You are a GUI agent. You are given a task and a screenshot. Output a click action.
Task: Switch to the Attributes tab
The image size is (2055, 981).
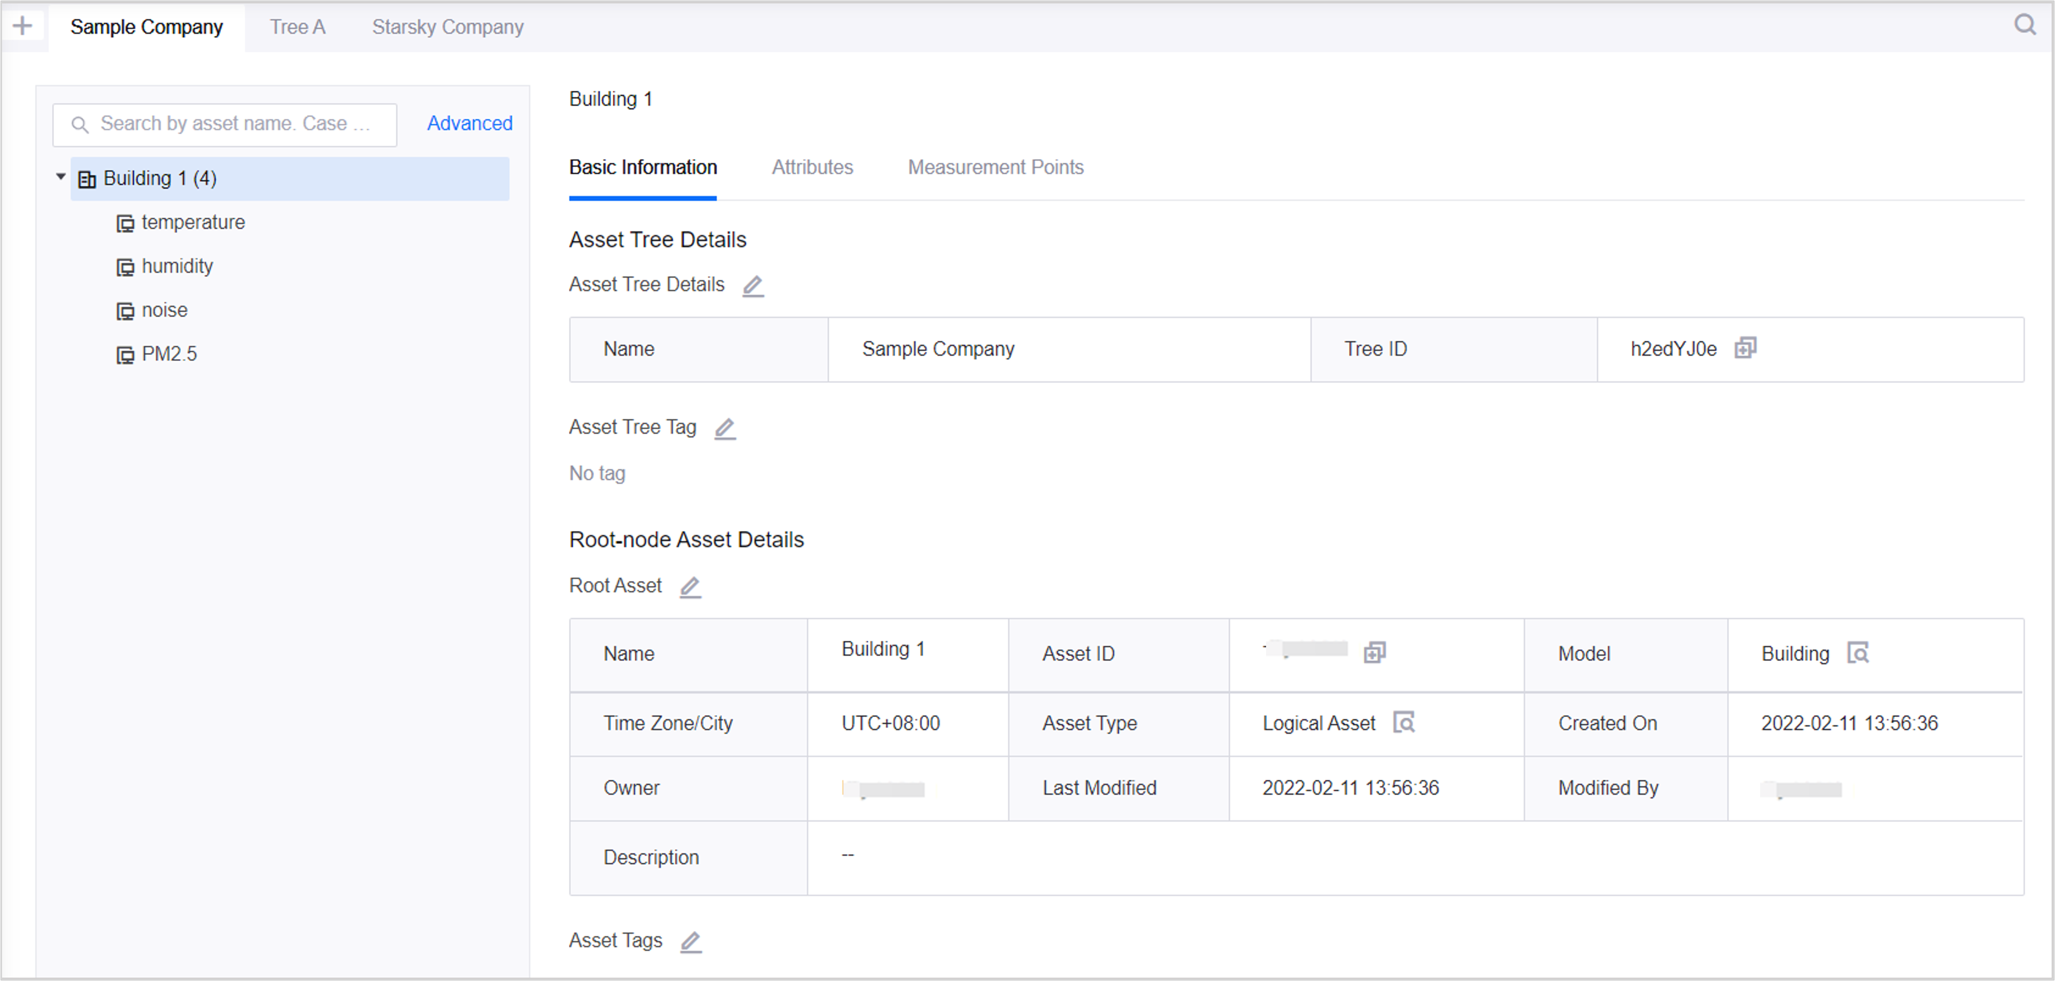pos(811,167)
